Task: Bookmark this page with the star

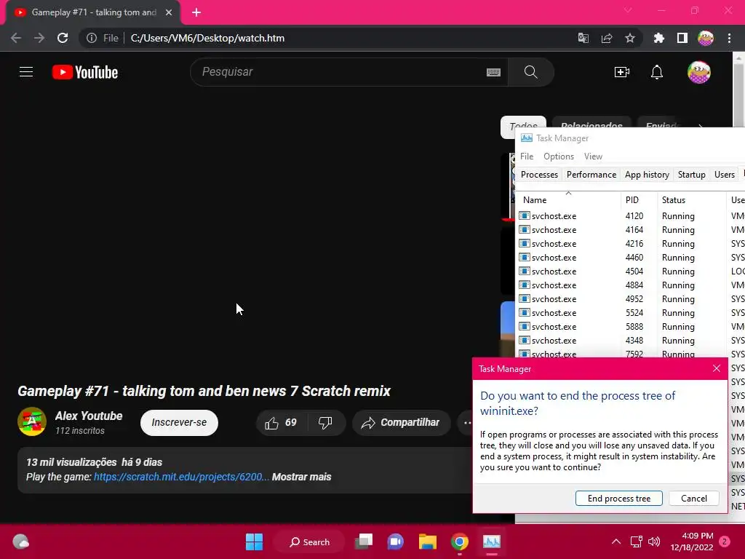Action: 630,38
